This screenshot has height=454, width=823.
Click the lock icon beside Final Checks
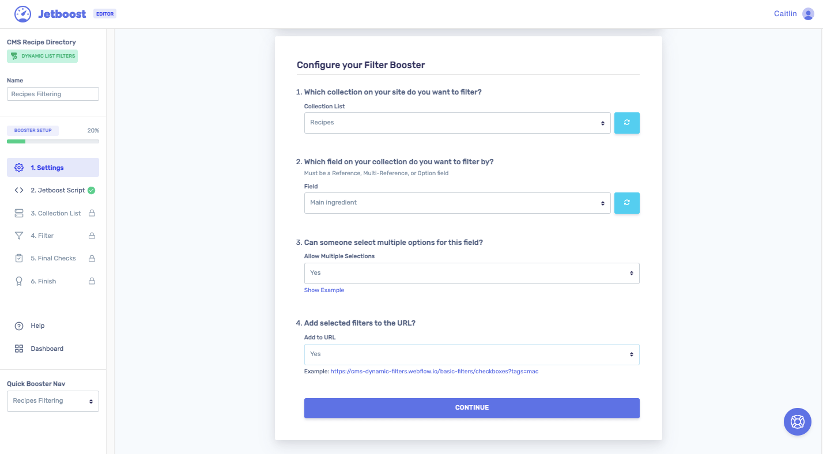pos(92,258)
